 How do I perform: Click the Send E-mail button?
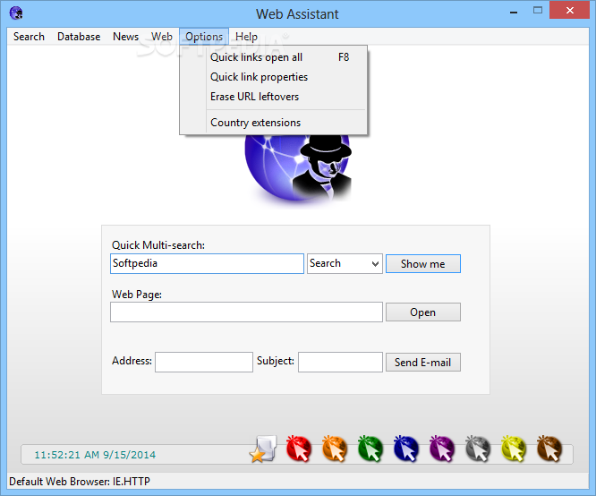[x=423, y=362]
